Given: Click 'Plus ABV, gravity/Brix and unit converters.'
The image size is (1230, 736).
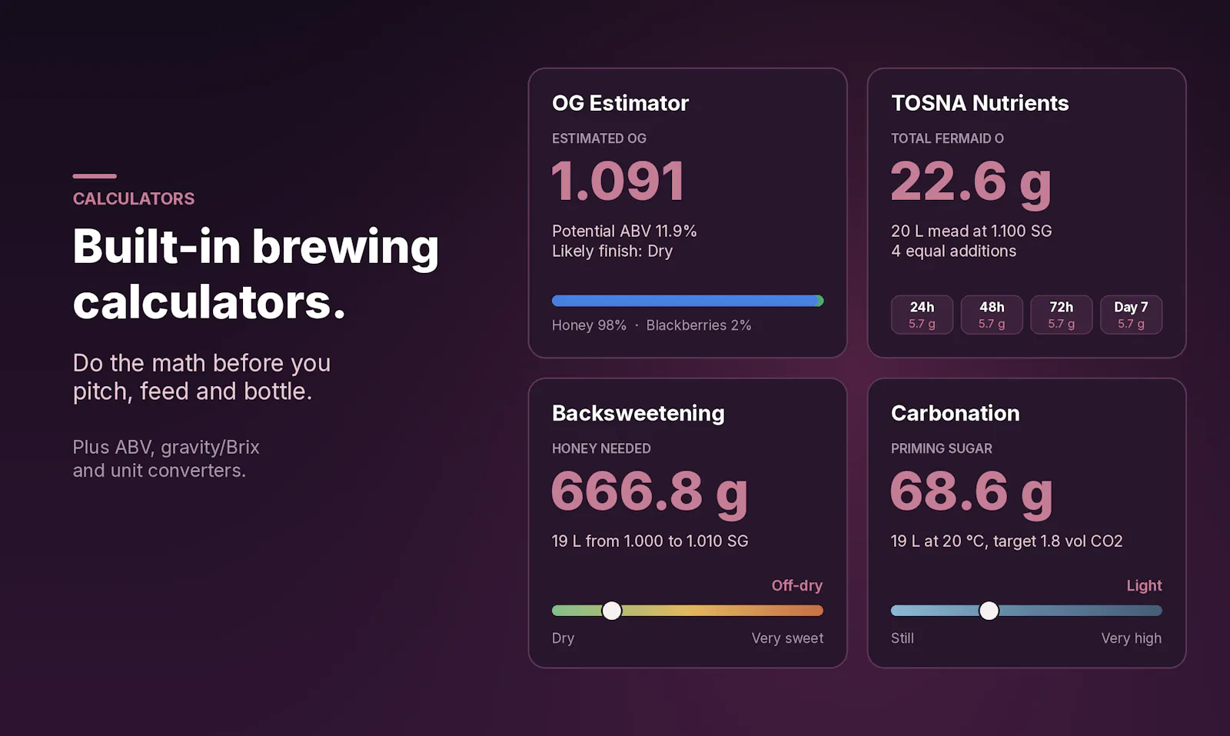Looking at the screenshot, I should [x=166, y=459].
